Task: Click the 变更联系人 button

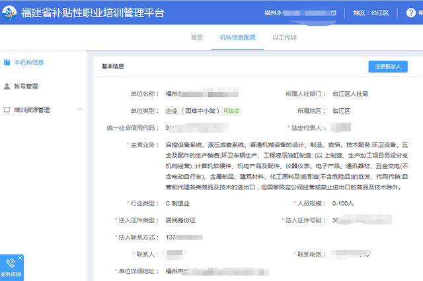Action: [x=387, y=67]
